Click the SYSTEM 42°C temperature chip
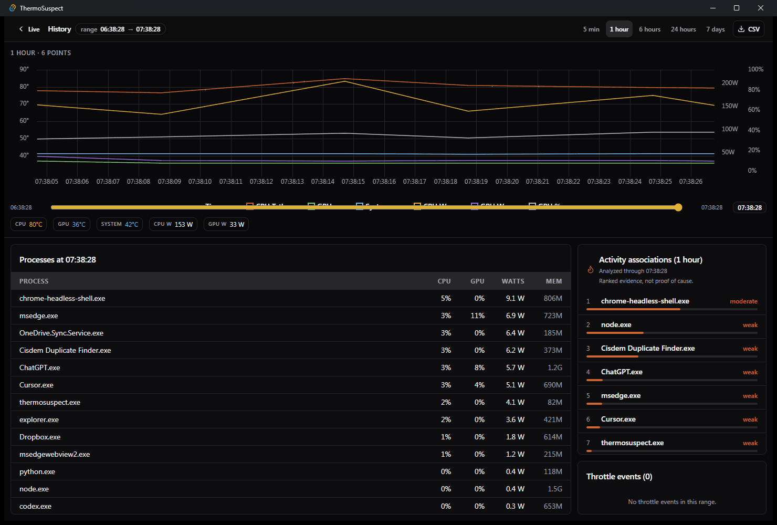The height and width of the screenshot is (525, 777). coord(120,224)
